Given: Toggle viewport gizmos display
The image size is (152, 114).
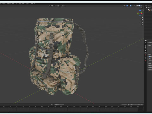Looking at the screenshot, I should [127, 6].
